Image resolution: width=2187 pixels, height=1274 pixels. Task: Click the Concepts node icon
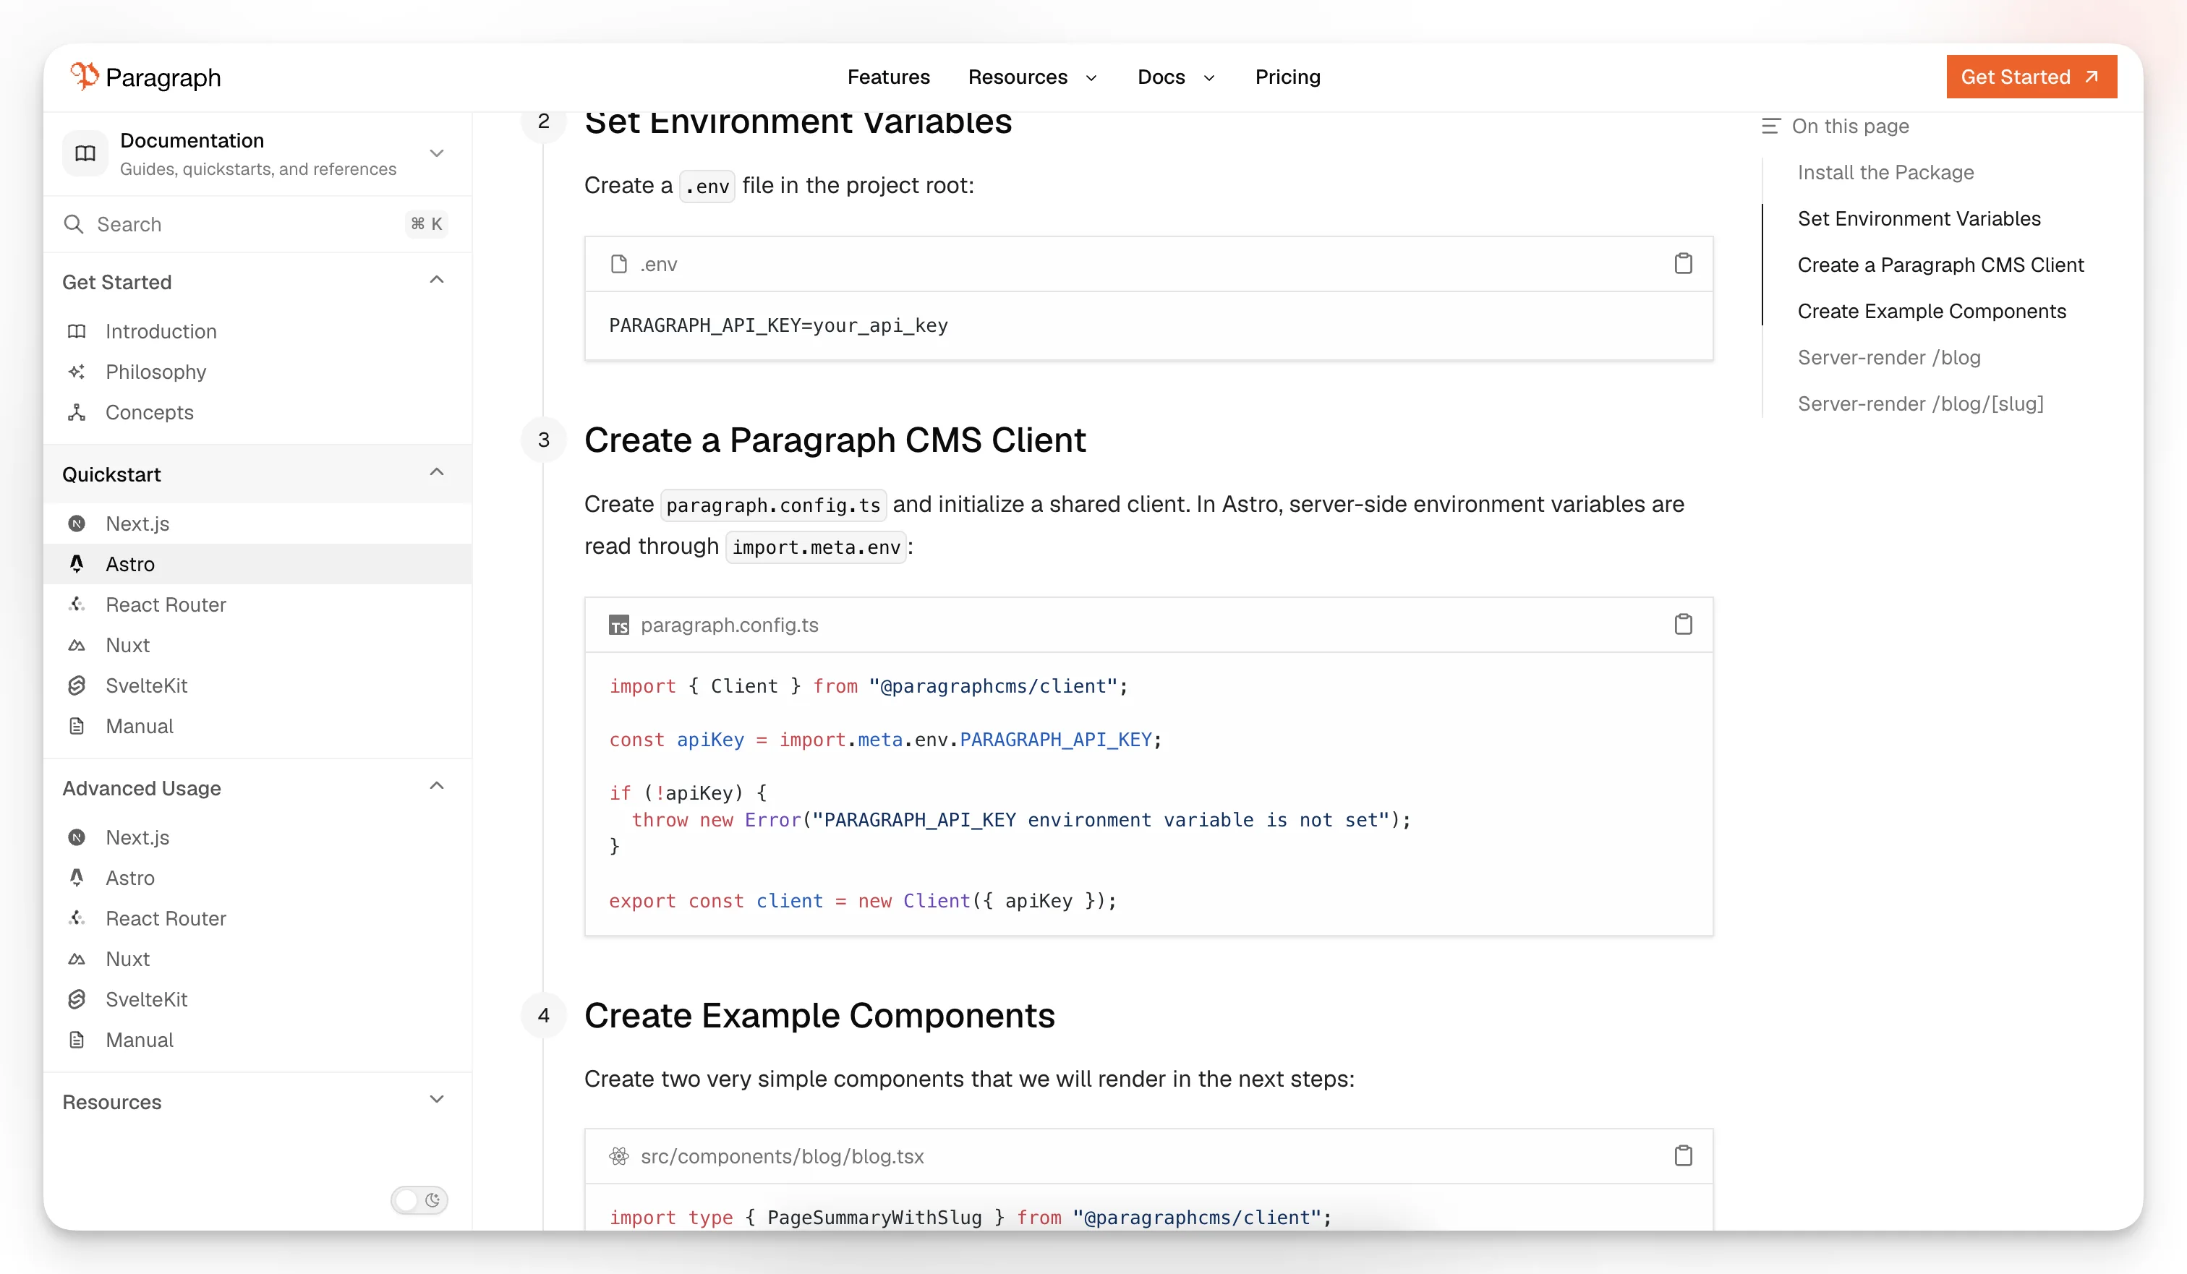[77, 412]
